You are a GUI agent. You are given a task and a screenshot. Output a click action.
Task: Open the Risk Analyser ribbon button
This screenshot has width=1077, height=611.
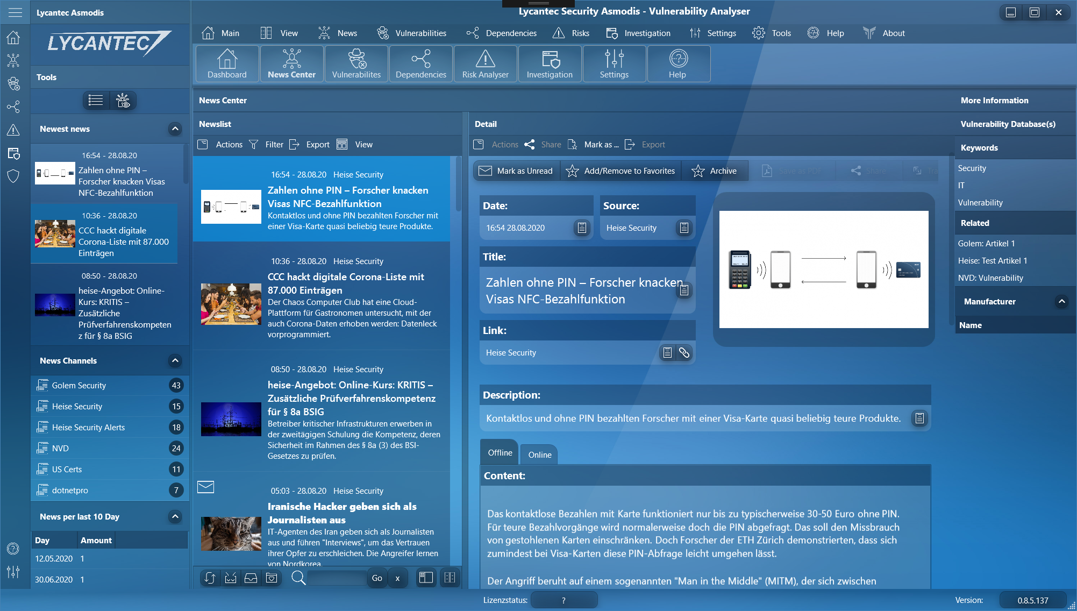[485, 64]
